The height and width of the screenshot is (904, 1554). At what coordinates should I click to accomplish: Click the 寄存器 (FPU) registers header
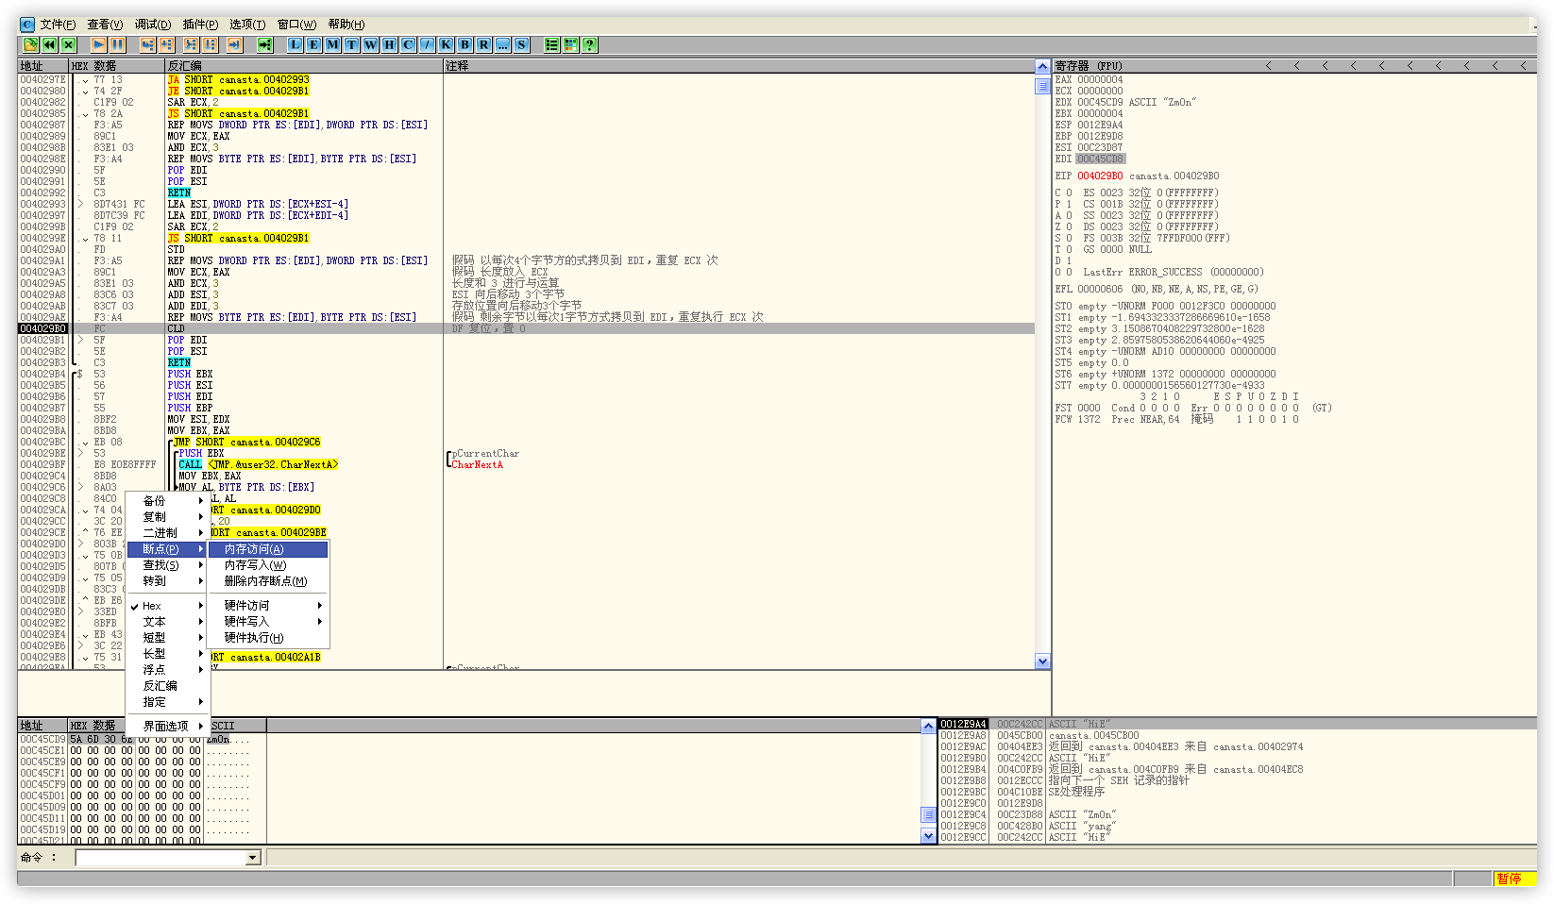(1089, 66)
